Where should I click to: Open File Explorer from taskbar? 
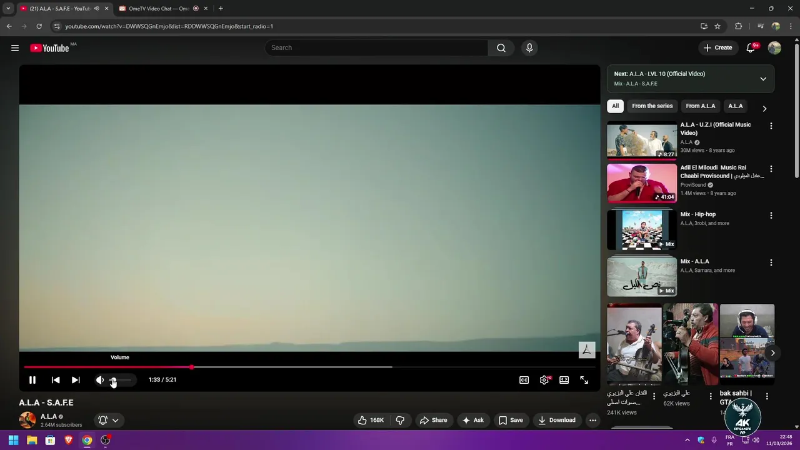click(x=32, y=440)
